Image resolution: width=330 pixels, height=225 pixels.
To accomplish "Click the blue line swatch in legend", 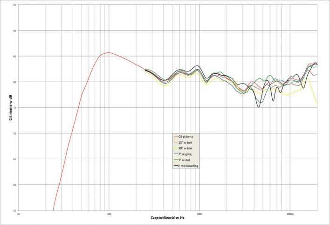I will tap(176, 154).
